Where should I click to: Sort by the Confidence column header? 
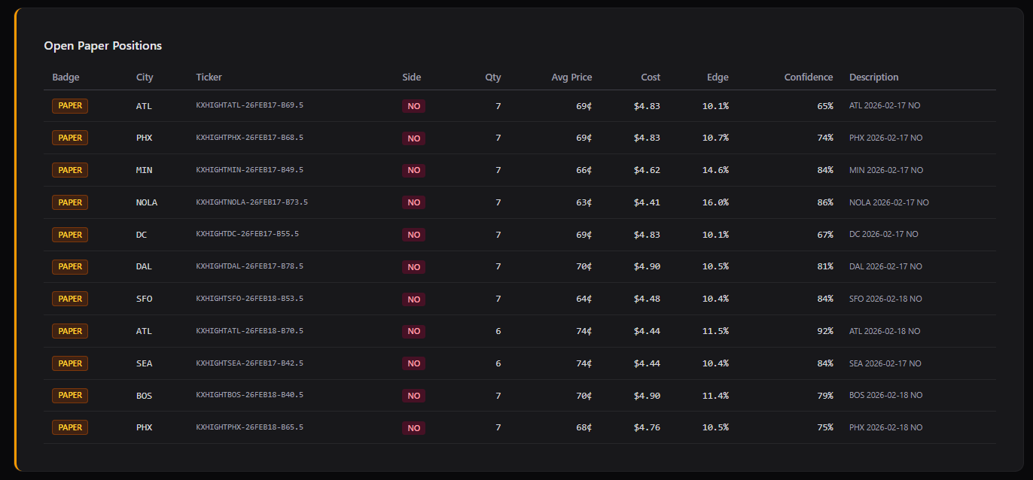(x=808, y=77)
